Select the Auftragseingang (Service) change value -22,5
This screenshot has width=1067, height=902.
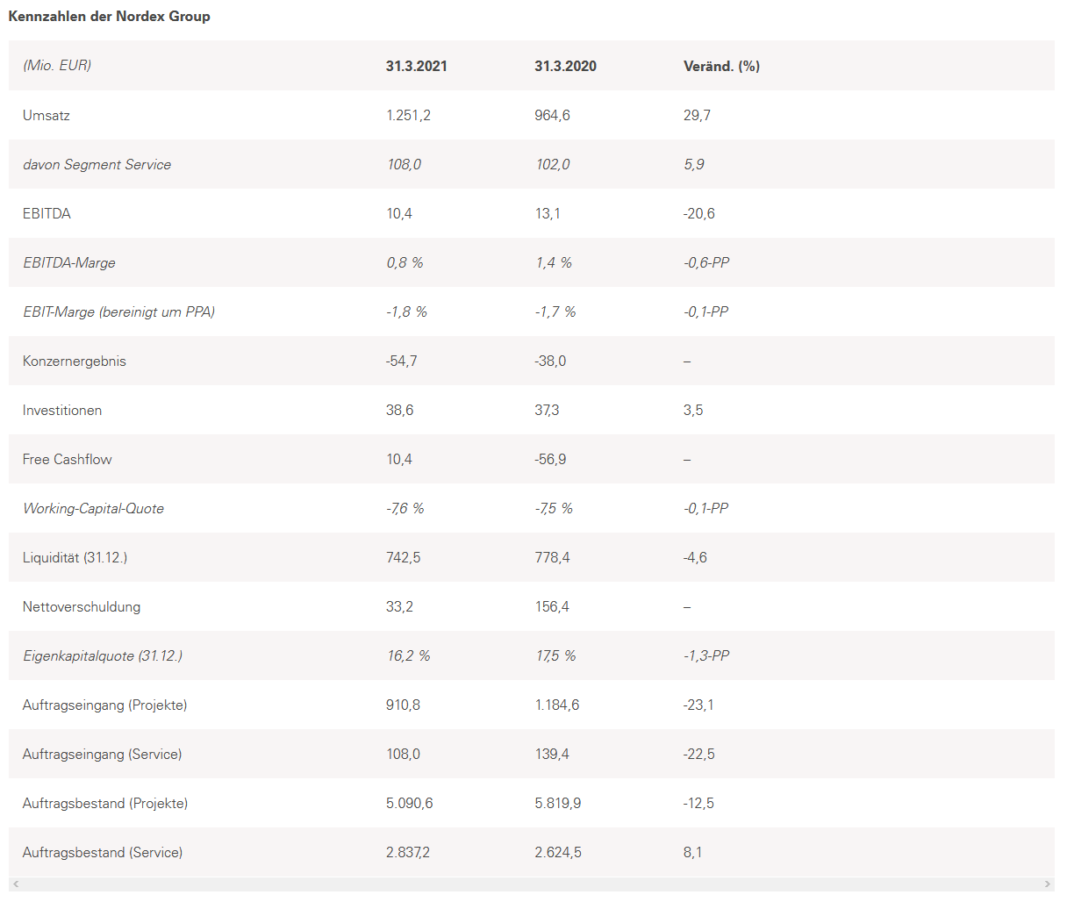point(698,754)
